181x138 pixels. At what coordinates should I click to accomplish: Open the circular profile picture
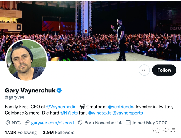(x=26, y=60)
